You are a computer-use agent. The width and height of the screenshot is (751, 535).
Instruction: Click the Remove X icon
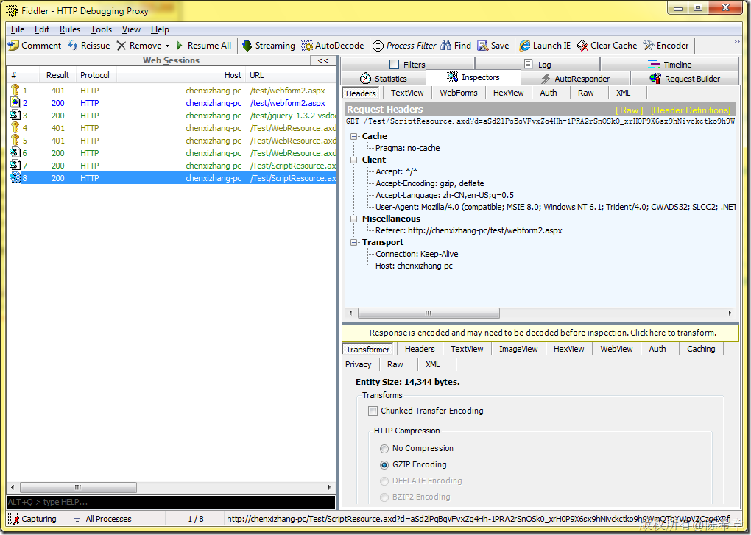pyautogui.click(x=121, y=46)
